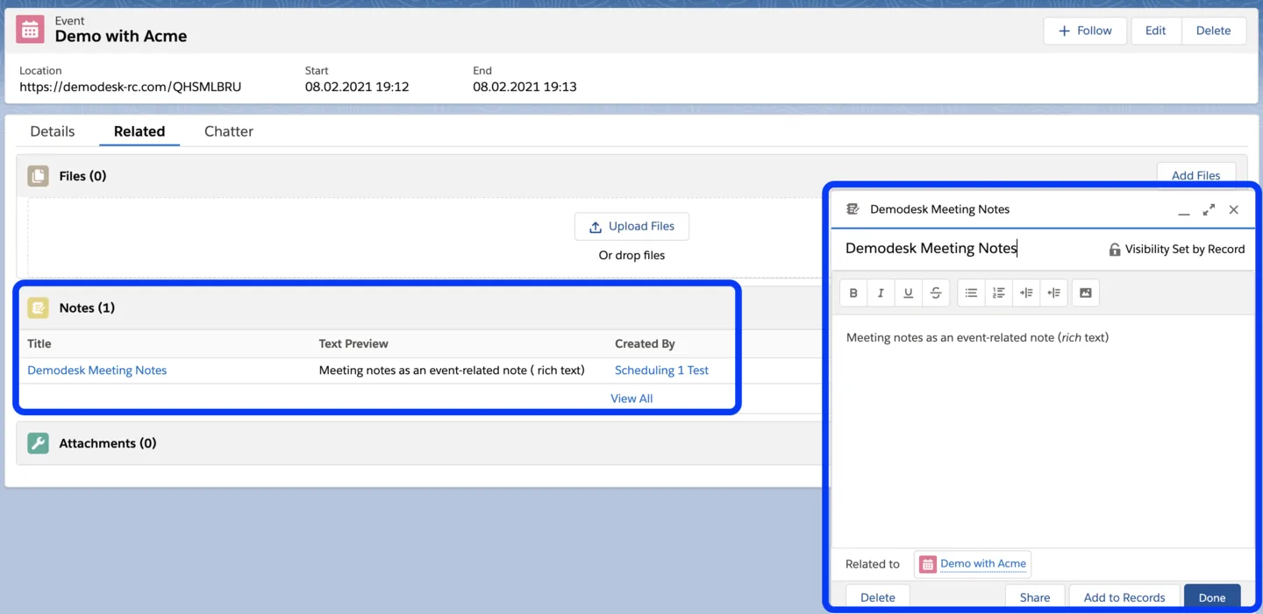Toggle underline formatting in note editor
1263x614 pixels.
pos(909,293)
